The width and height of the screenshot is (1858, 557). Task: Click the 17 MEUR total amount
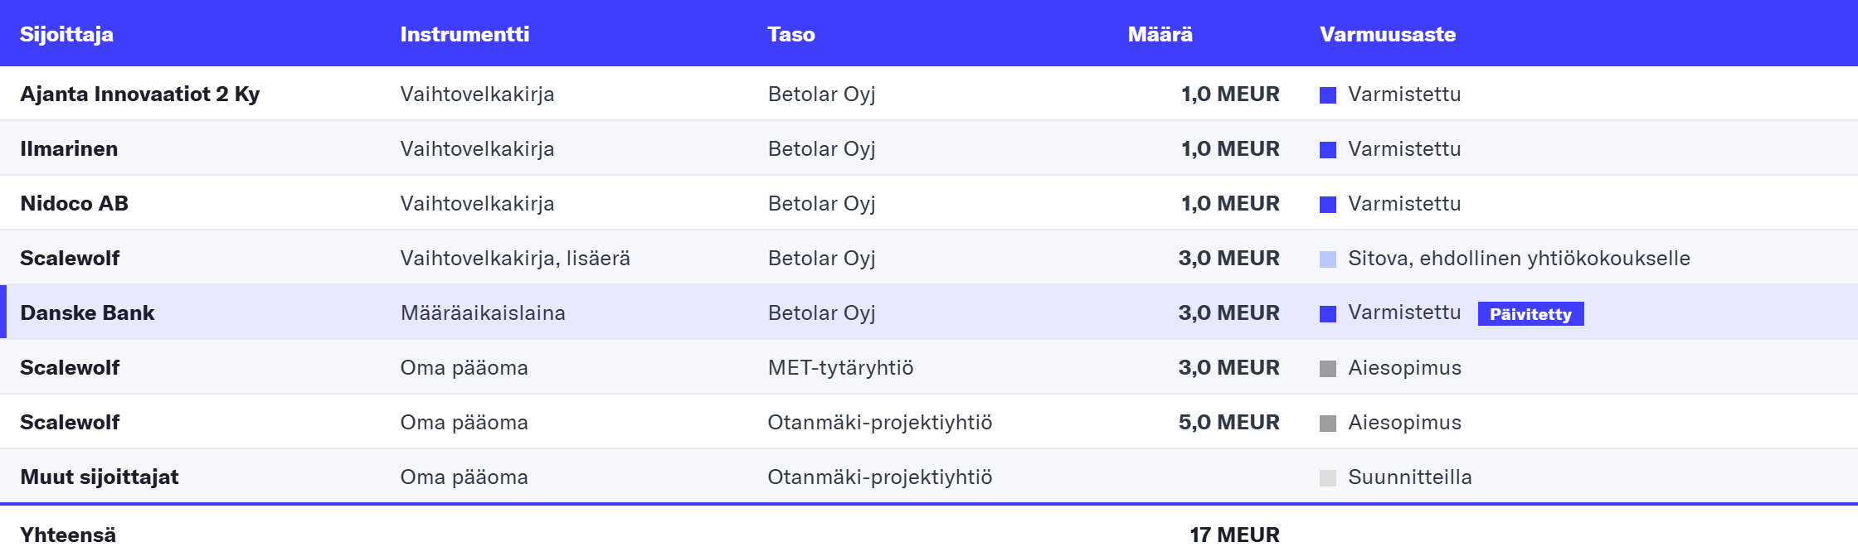click(1234, 535)
